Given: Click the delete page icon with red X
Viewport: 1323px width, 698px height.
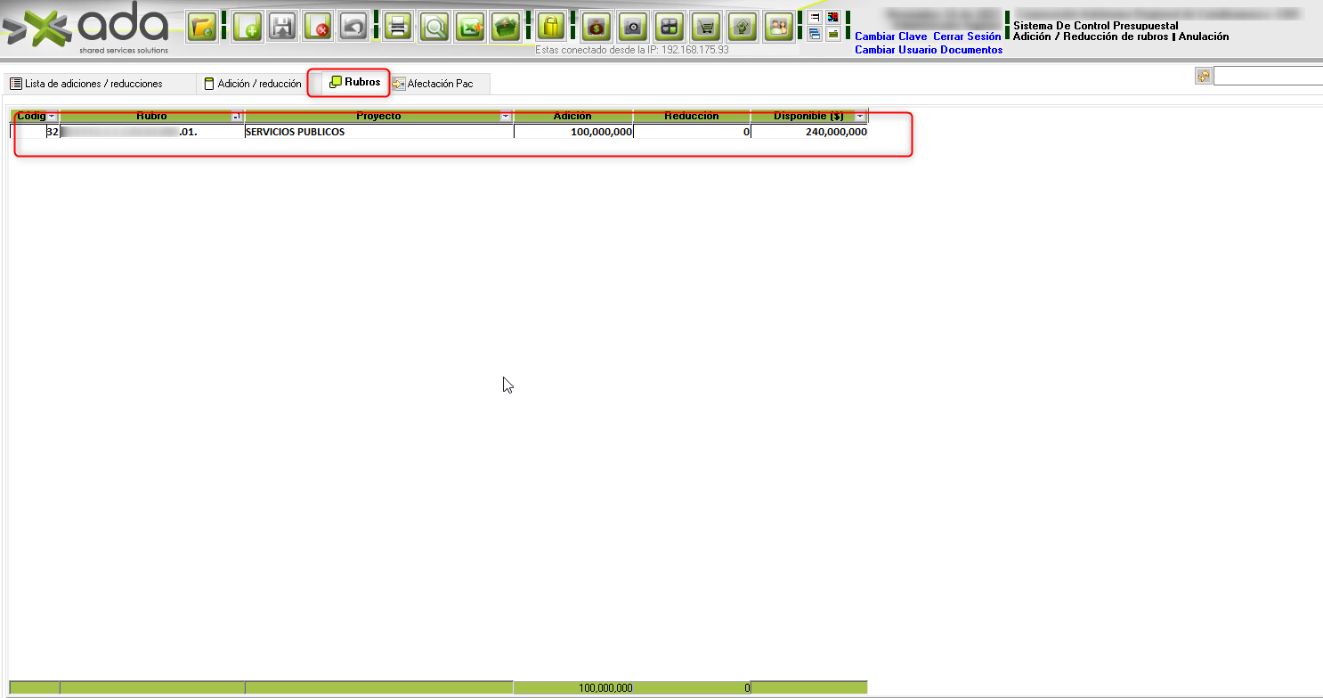Looking at the screenshot, I should tap(319, 27).
